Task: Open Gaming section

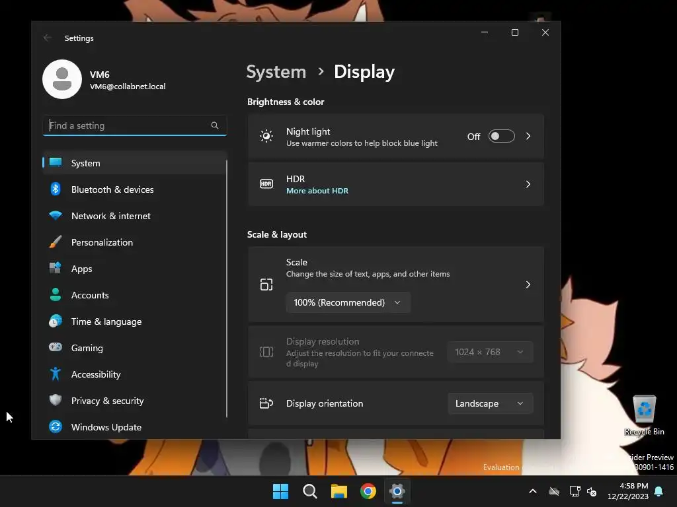Action: click(x=135, y=347)
